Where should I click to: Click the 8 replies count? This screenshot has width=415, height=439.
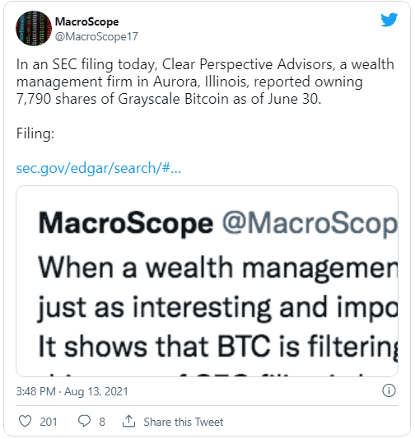(102, 422)
